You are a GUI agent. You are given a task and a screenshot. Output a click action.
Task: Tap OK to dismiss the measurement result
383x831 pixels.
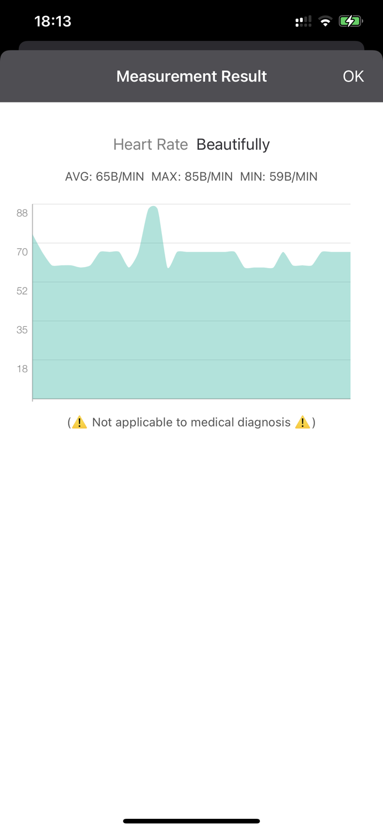click(x=353, y=76)
